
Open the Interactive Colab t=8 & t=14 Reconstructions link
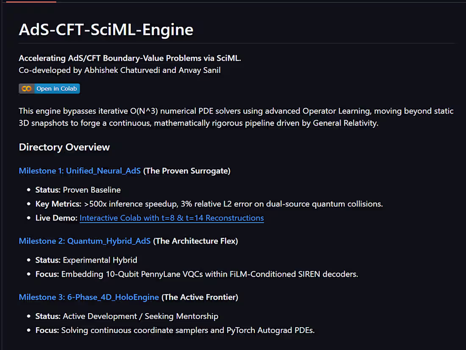point(172,218)
